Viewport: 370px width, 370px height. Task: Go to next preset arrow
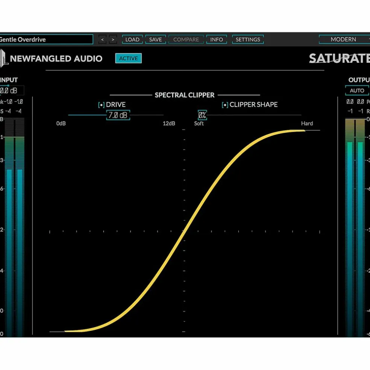tap(113, 39)
